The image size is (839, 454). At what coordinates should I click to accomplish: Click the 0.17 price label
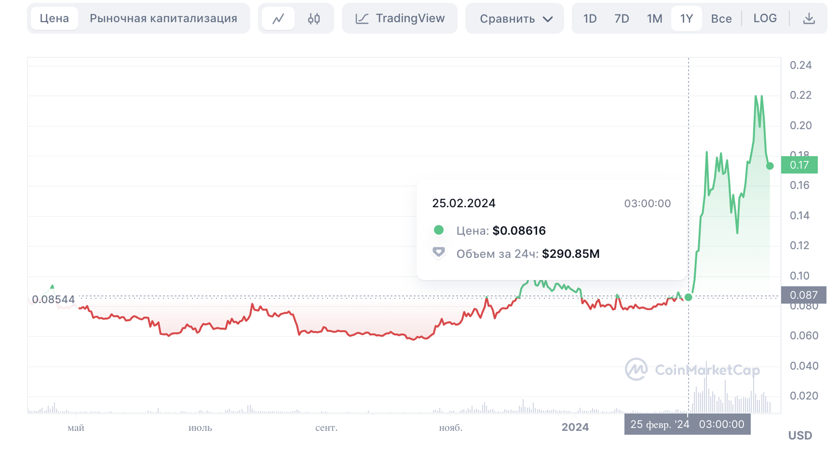[799, 165]
